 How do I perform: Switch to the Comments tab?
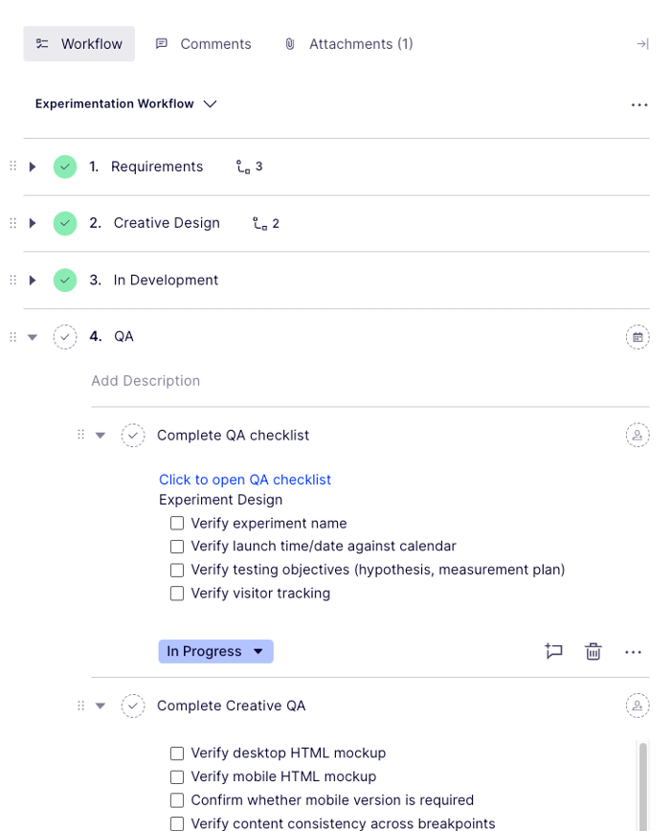[x=204, y=44]
